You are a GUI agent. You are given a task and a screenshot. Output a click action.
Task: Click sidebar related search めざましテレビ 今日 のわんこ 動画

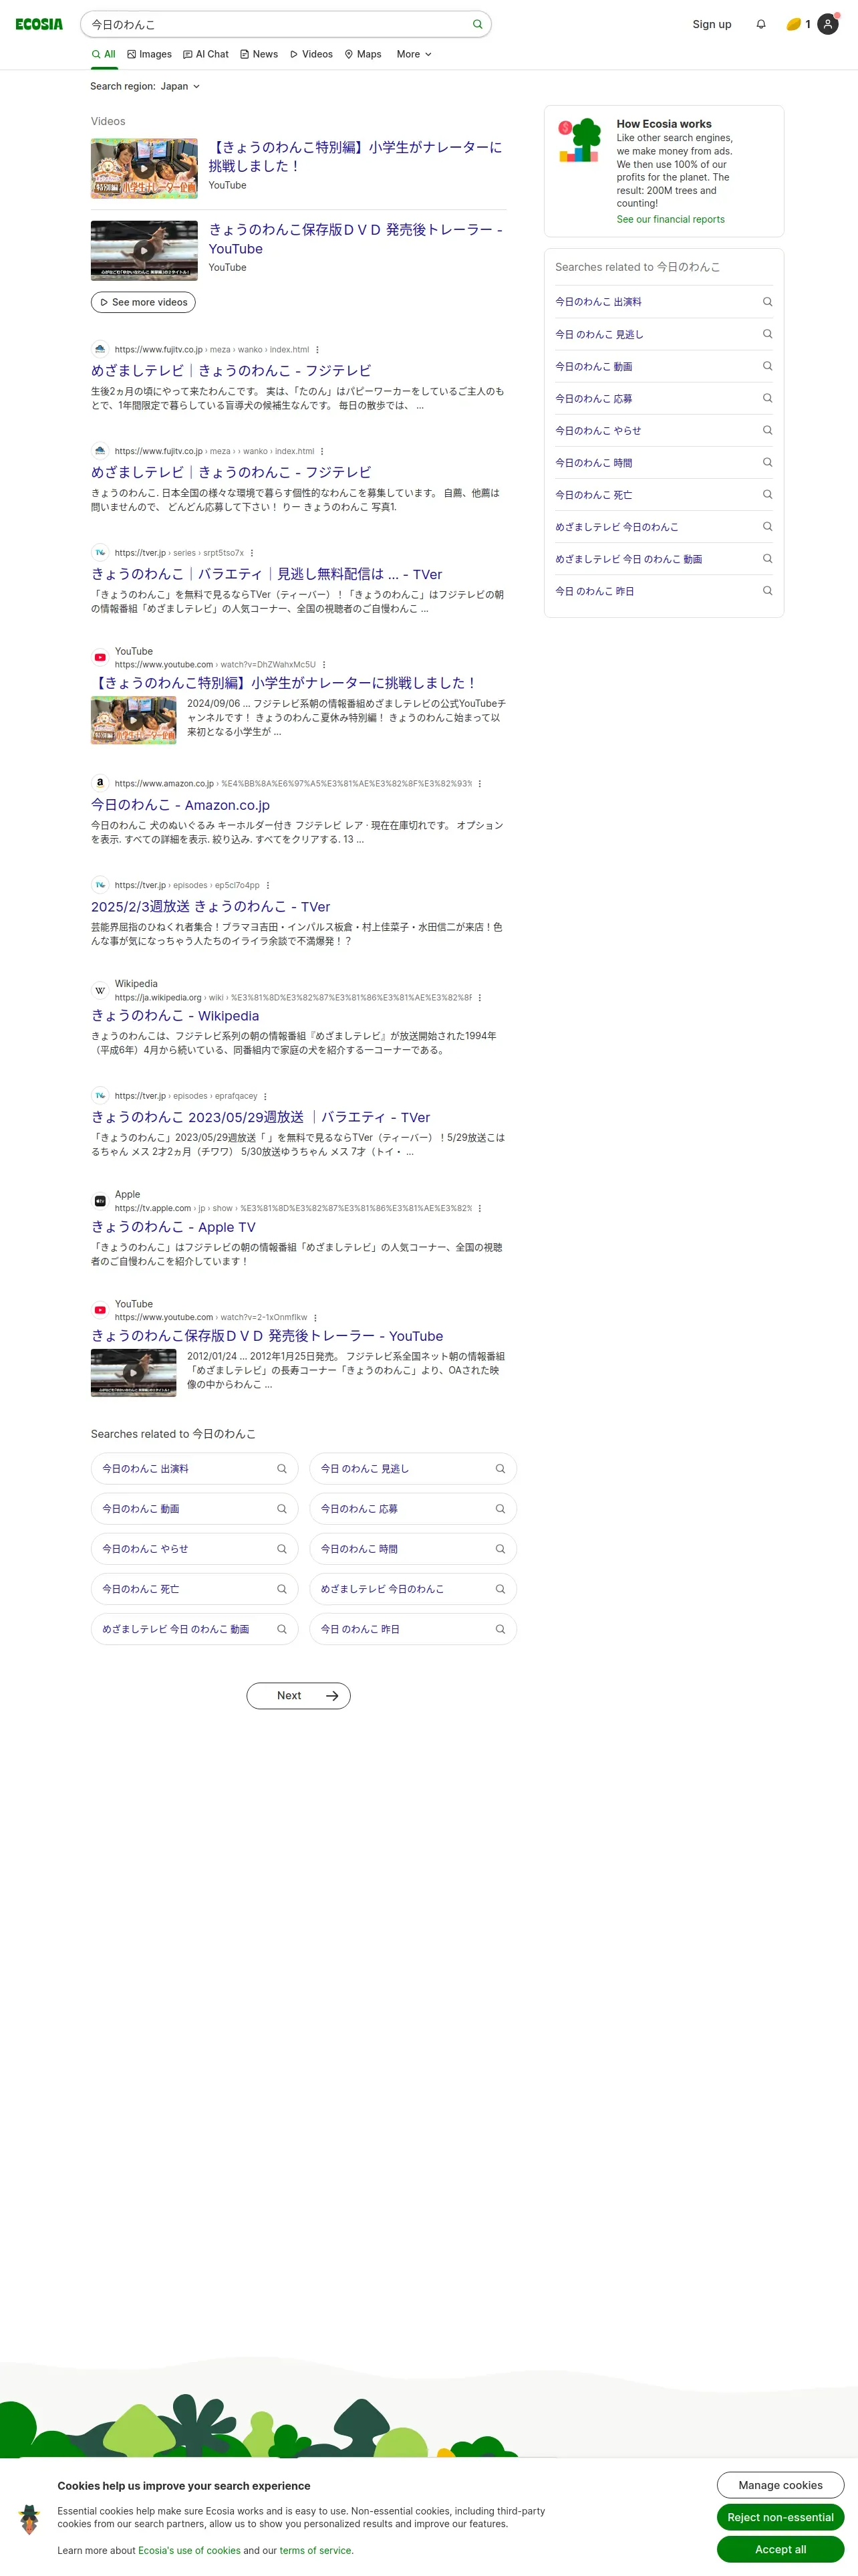[628, 559]
